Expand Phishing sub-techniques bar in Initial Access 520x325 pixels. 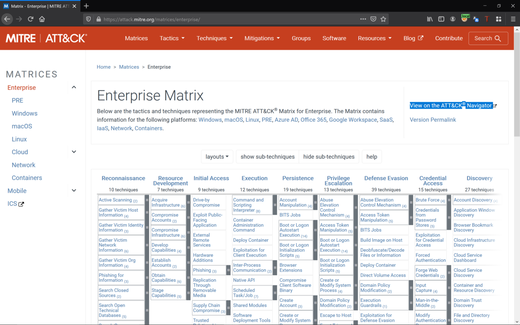[x=228, y=270]
